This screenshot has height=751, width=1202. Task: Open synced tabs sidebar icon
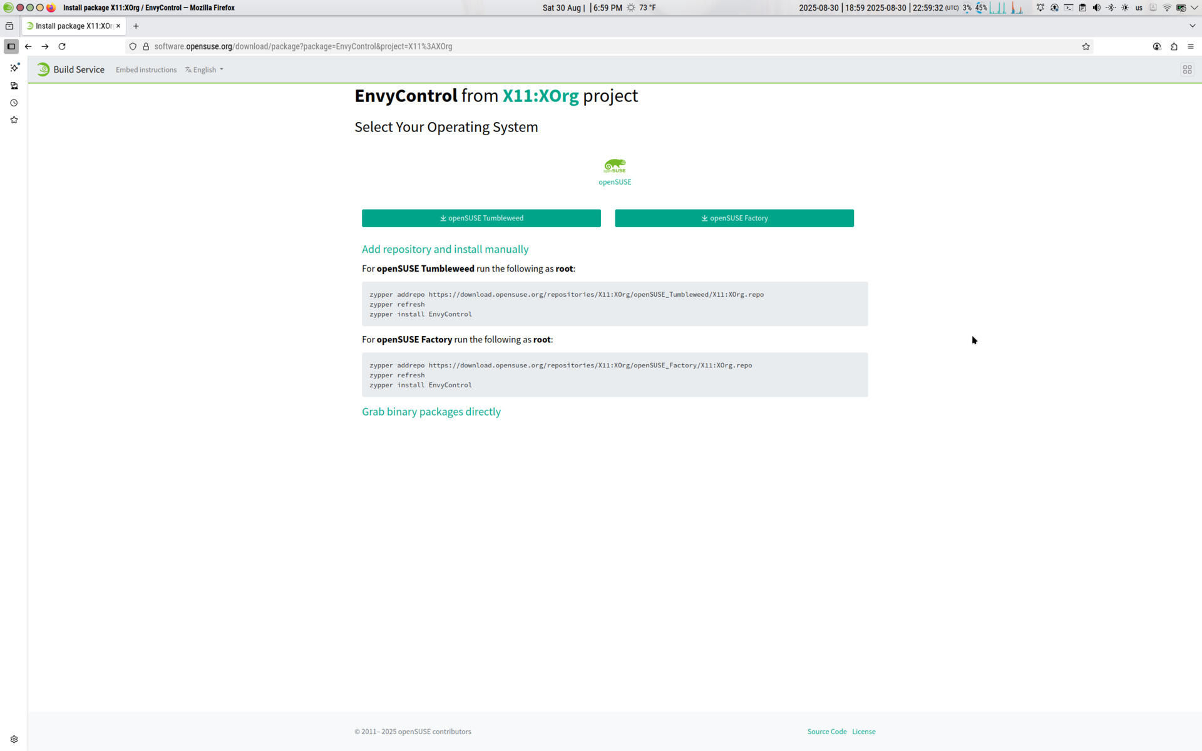[x=14, y=86]
